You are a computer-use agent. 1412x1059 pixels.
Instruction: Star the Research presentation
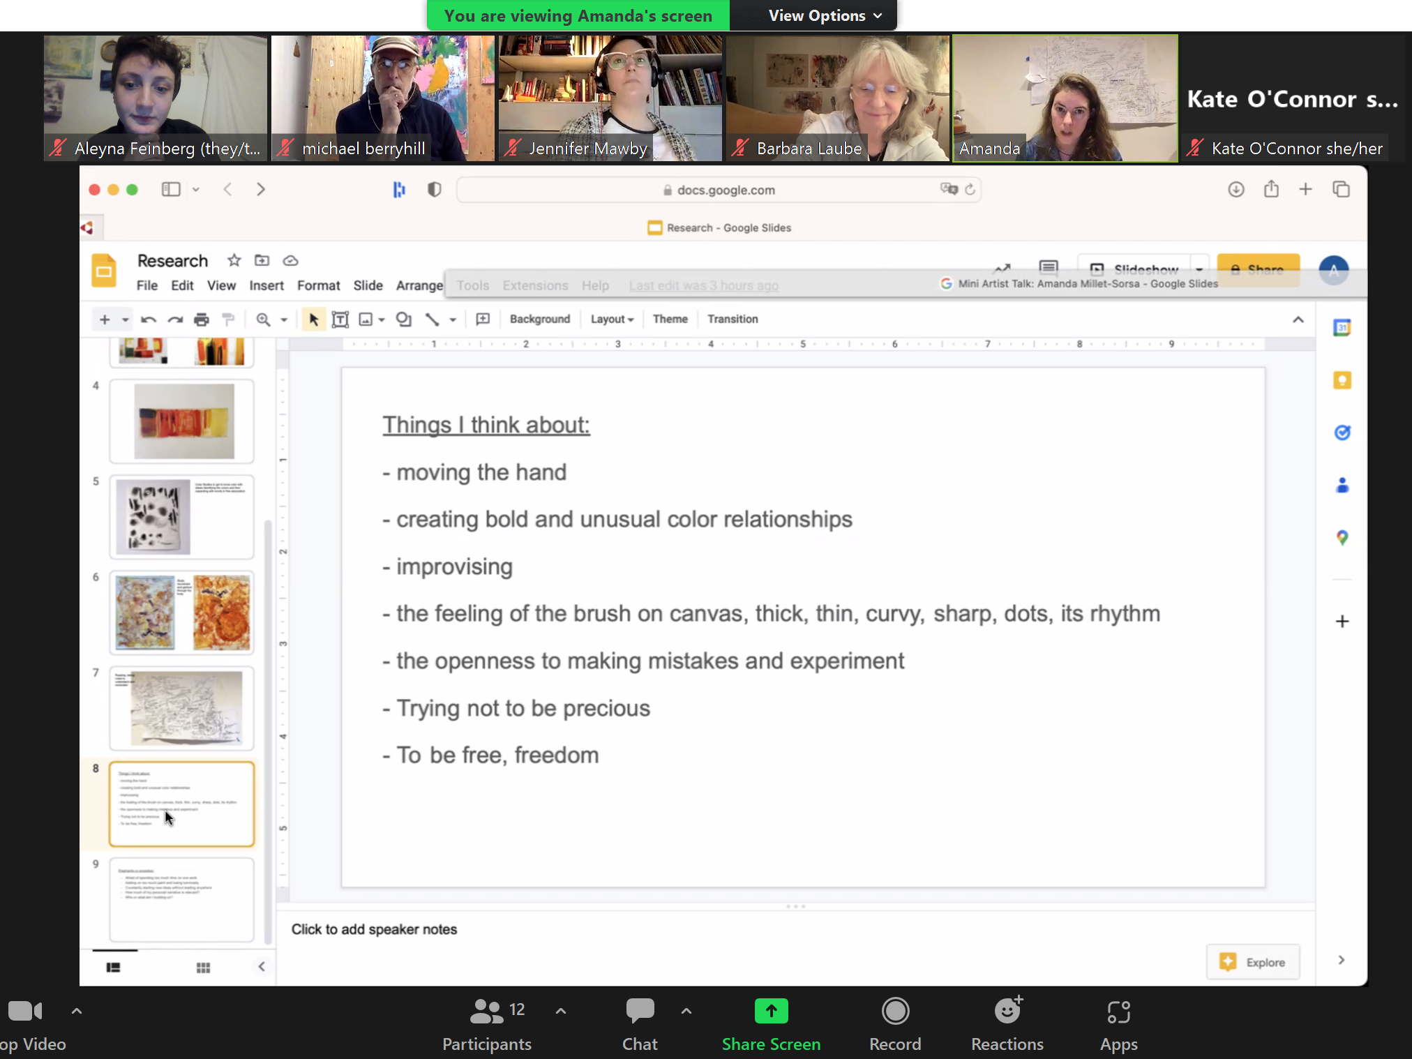[x=234, y=260]
